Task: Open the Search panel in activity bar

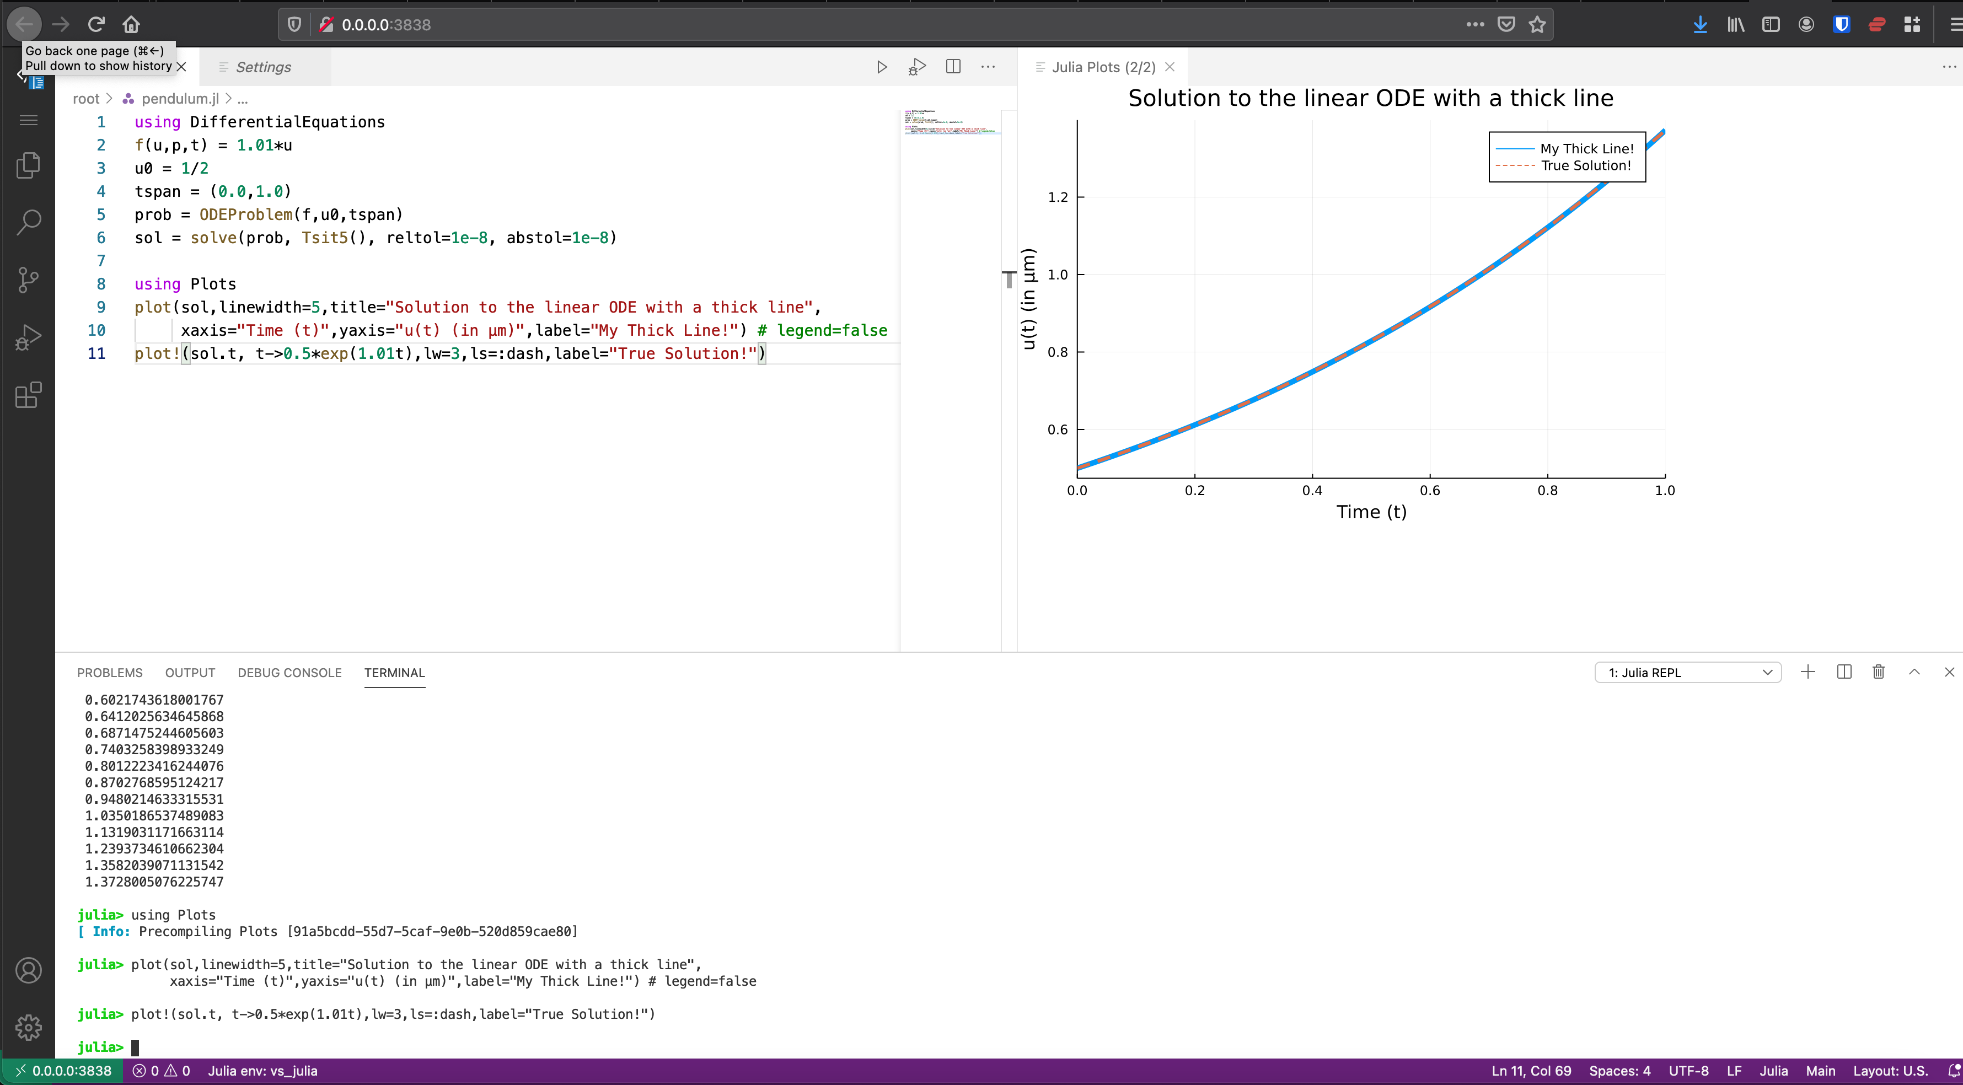Action: click(28, 223)
